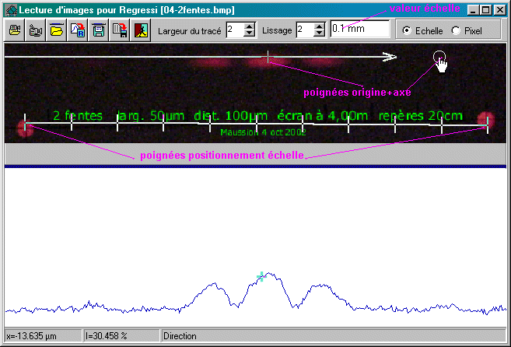Click the floppy disk save icon
This screenshot has height=347, width=511.
tap(98, 30)
